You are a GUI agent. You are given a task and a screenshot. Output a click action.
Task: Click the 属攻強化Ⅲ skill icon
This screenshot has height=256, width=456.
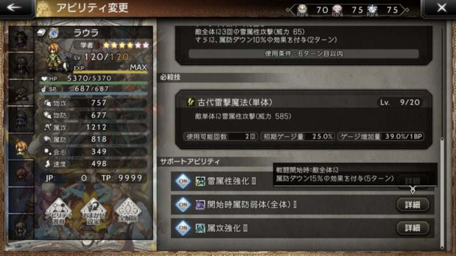200,228
